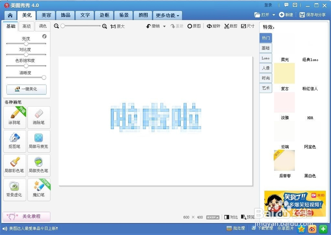Image resolution: width=331 pixels, height=235 pixels.
Task: Switch to the 调色 color adjustment tab
Action: point(42,26)
